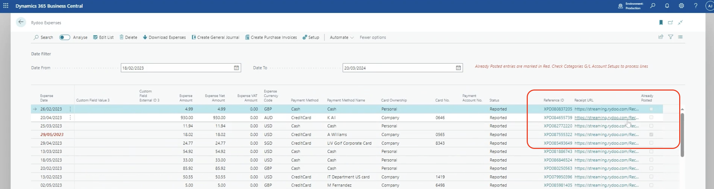Click the Delete action
This screenshot has height=189, width=714.
128,37
